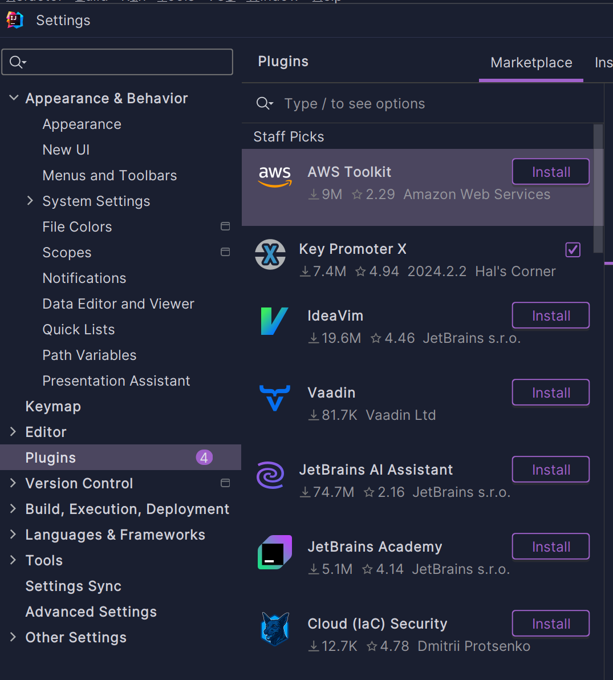Click the AWS Toolkit plugin logo
This screenshot has height=680, width=613.
[x=275, y=176]
